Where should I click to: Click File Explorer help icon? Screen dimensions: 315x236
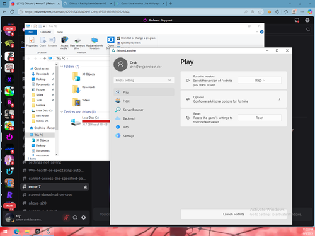[261, 32]
